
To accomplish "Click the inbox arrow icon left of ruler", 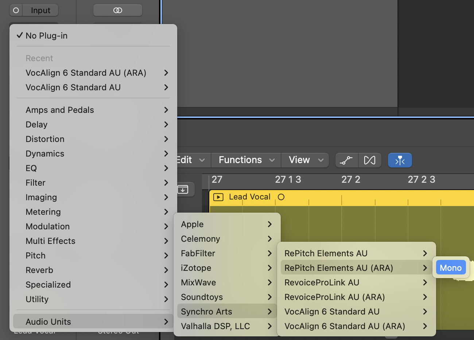I will coord(183,189).
